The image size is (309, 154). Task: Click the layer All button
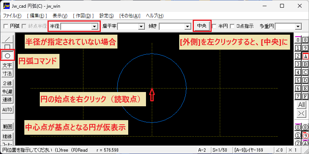click(302, 105)
